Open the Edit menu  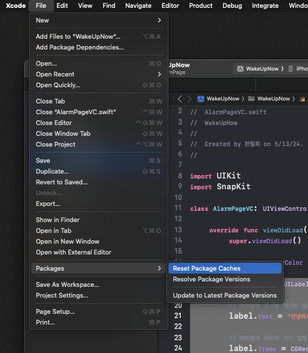point(62,5)
